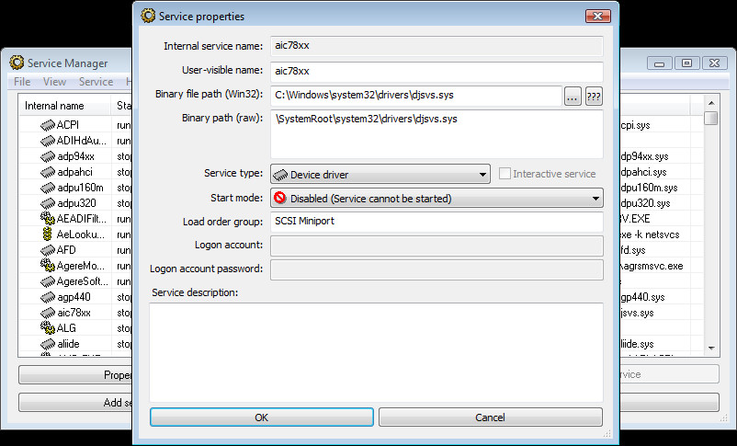
Task: Click the AeLooku... stacked gears icon
Action: click(48, 234)
